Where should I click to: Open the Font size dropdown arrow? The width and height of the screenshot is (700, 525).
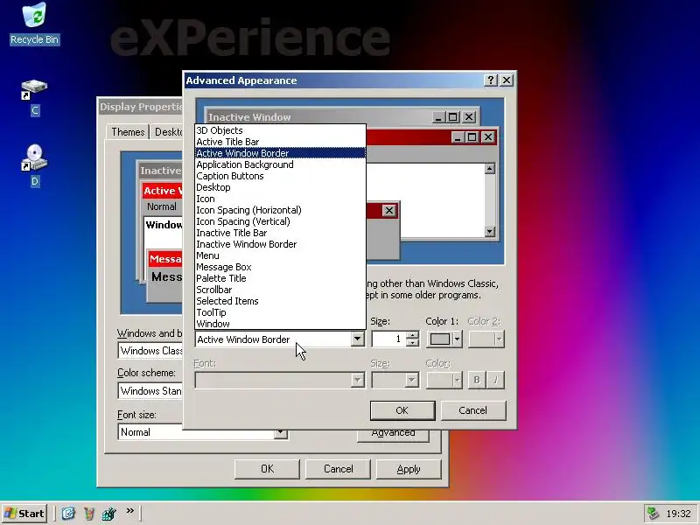280,432
